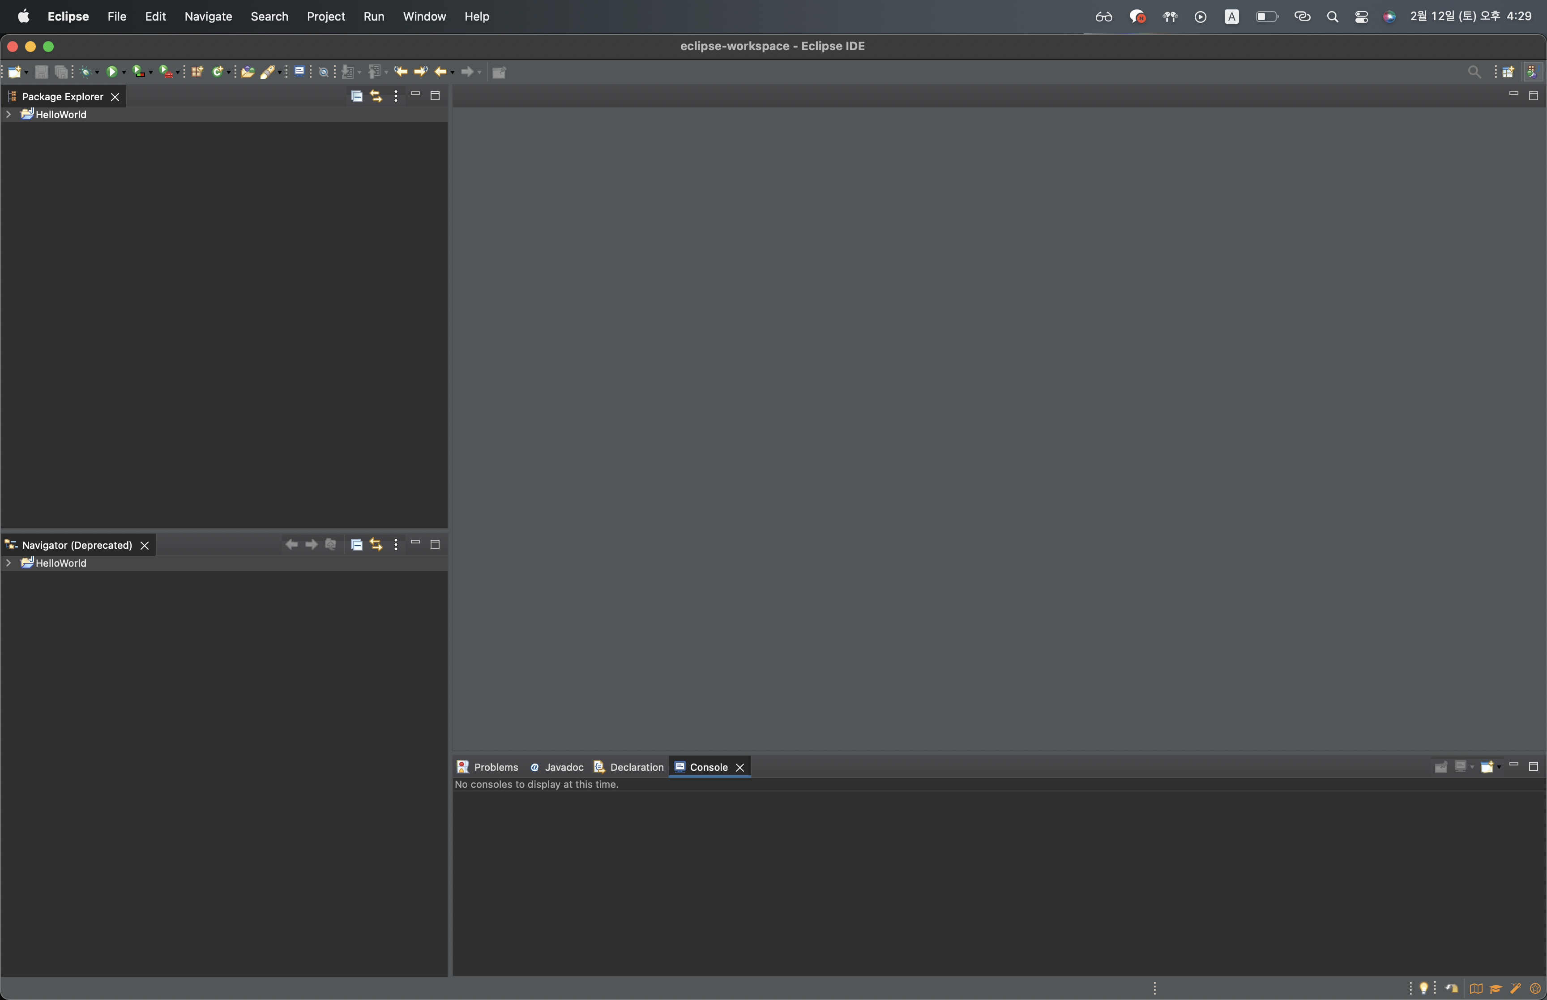Expand HelloWorld project in Package Explorer
1547x1000 pixels.
pos(9,114)
